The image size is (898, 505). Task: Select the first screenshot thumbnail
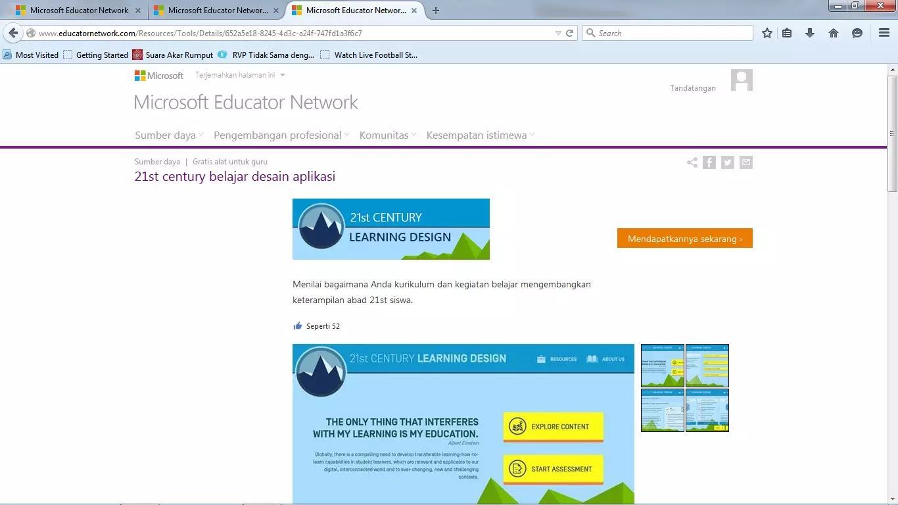pyautogui.click(x=662, y=366)
